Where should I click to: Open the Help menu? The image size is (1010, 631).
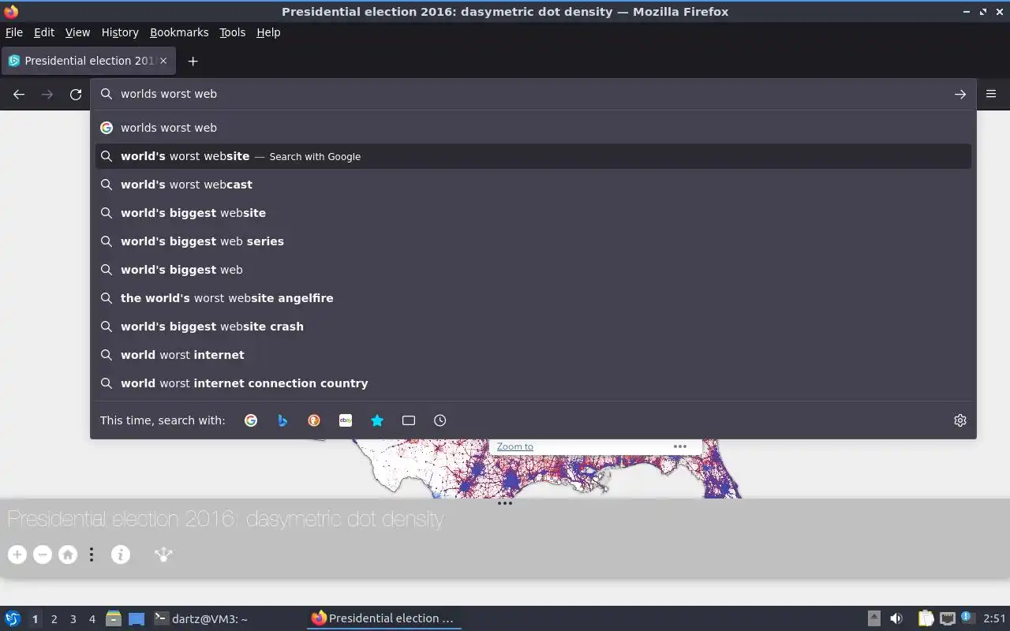[x=268, y=32]
